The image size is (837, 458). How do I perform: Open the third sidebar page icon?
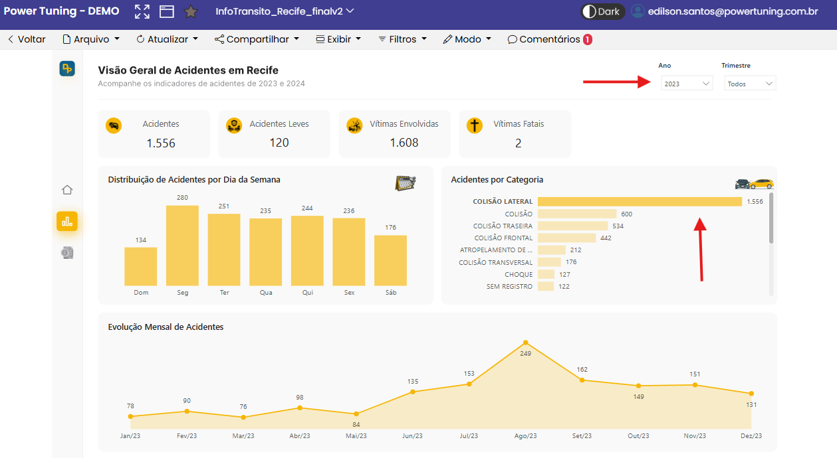[x=67, y=253]
